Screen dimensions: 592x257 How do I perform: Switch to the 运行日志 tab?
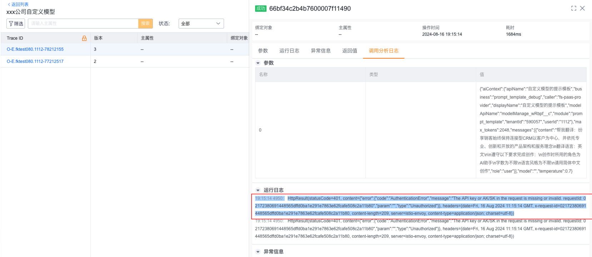point(289,51)
